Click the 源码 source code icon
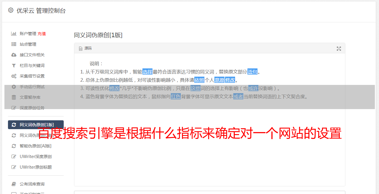The width and height of the screenshot is (379, 194). [x=81, y=49]
